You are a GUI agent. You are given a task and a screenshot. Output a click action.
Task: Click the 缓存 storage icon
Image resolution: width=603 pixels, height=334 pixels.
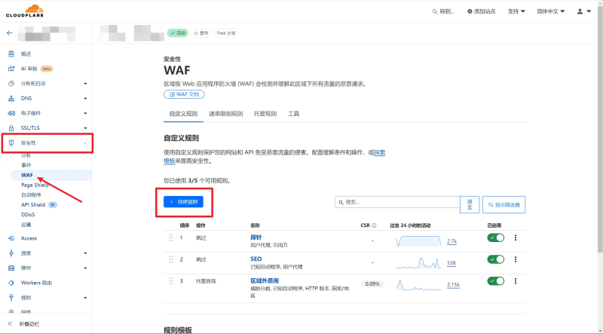[11, 268]
